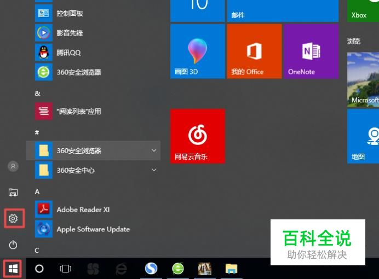The height and width of the screenshot is (279, 379).
Task: Open the 地图 maps tile
Action: [x=363, y=136]
